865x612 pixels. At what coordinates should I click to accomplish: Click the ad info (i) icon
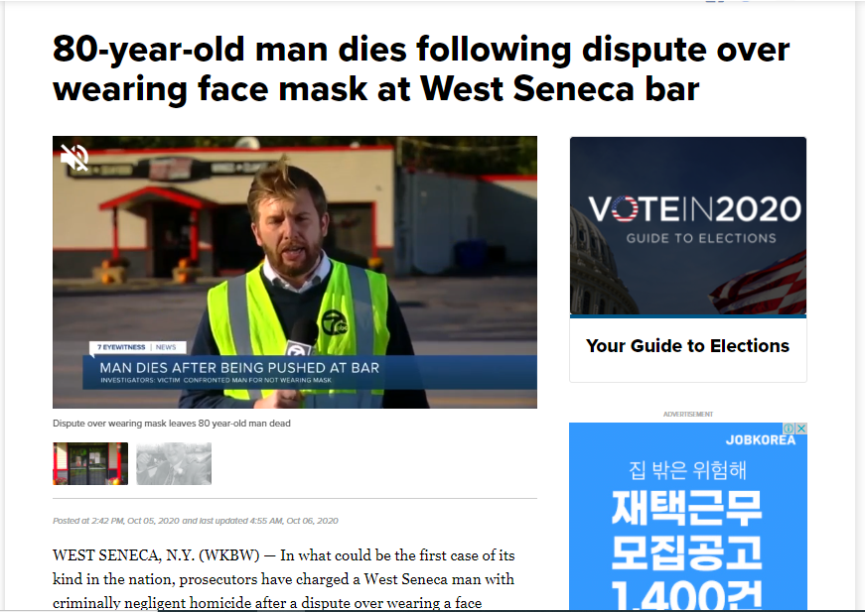789,428
